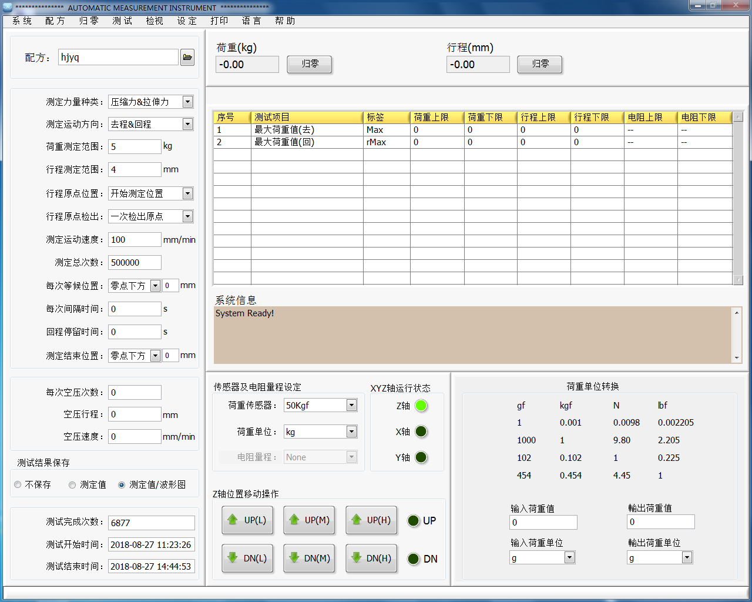Move Z axis down with DN(L)

click(247, 558)
